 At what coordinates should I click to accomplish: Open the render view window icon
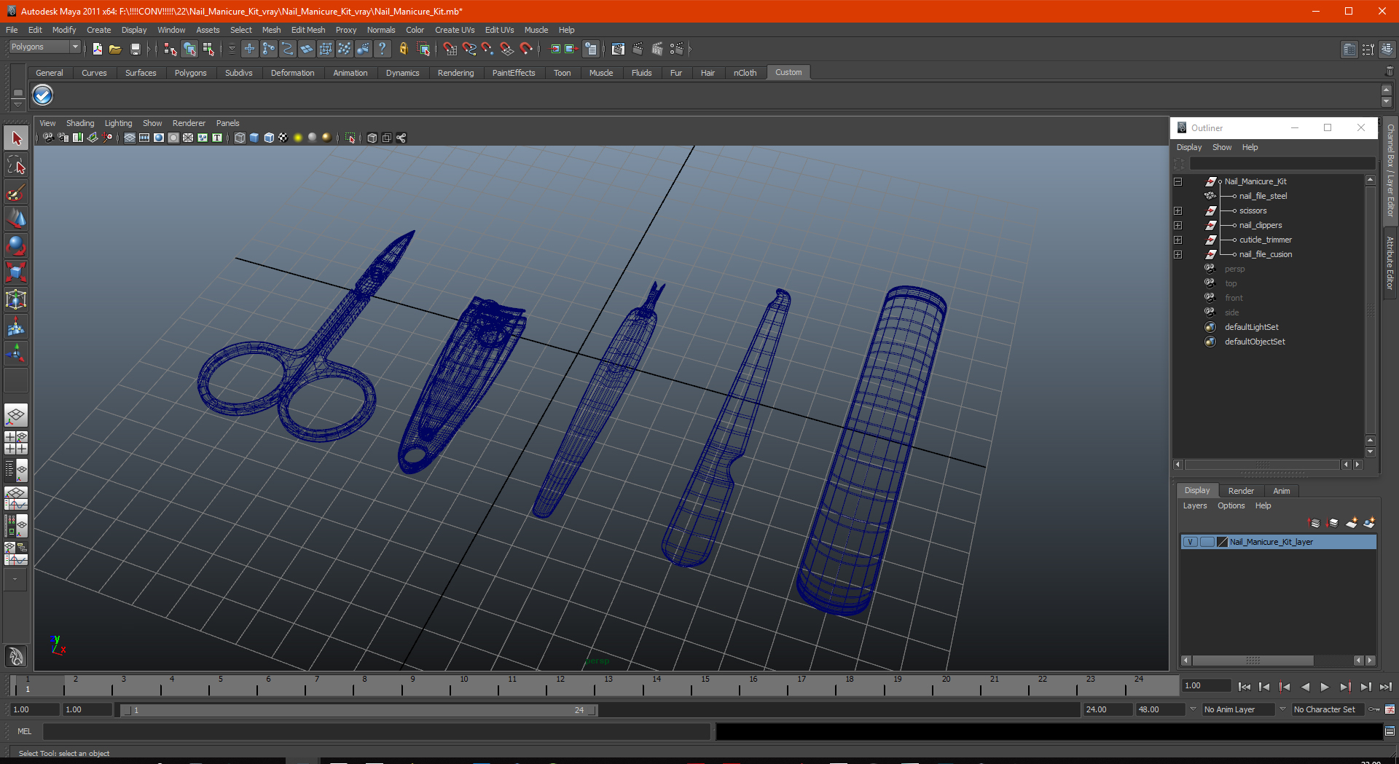pos(618,49)
